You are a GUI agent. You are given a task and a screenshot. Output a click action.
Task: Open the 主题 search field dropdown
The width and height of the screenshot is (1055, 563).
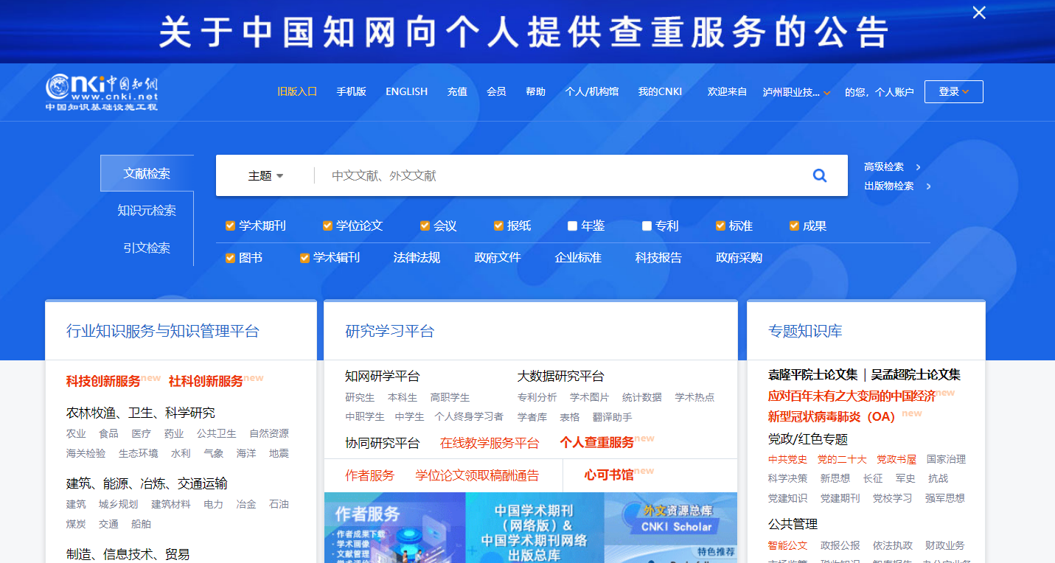point(265,176)
